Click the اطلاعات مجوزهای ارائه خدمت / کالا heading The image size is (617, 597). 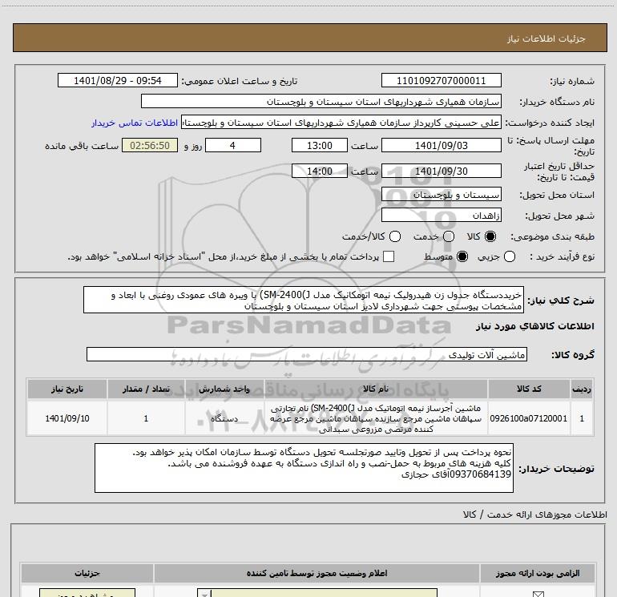click(534, 514)
